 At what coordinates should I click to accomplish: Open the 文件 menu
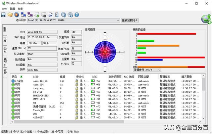[x=4, y=9]
